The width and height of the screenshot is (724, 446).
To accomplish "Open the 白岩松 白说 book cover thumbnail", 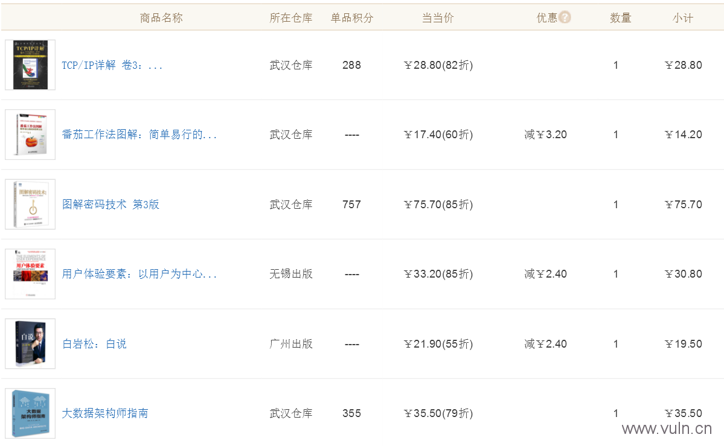I will [x=30, y=343].
